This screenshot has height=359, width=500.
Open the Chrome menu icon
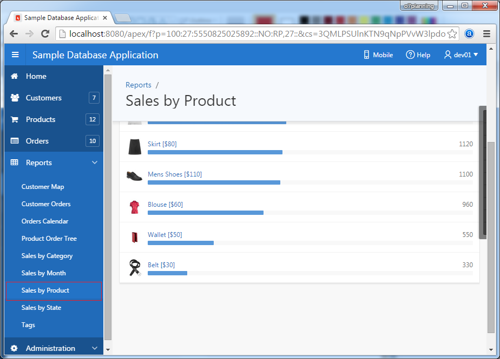click(486, 33)
